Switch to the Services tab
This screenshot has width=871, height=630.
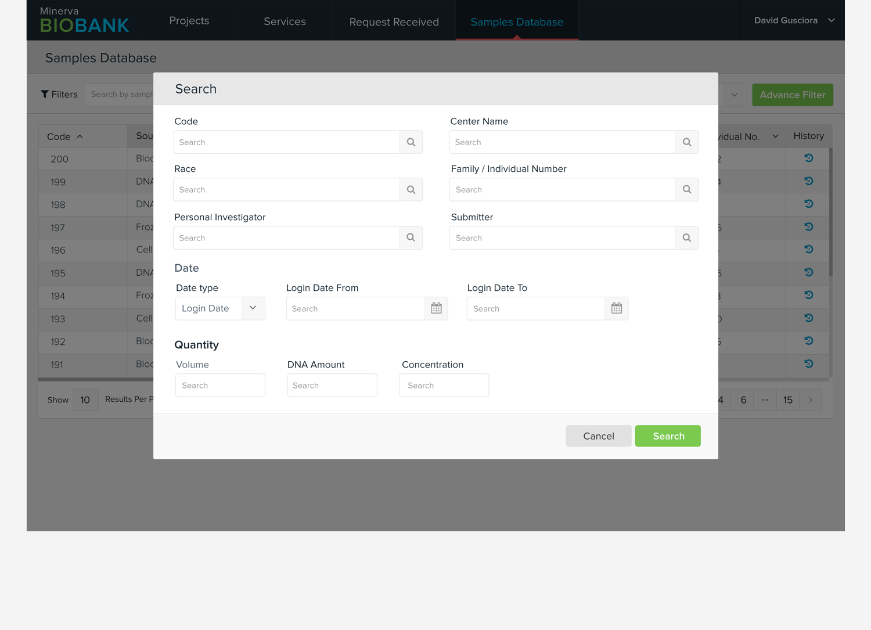(x=285, y=21)
